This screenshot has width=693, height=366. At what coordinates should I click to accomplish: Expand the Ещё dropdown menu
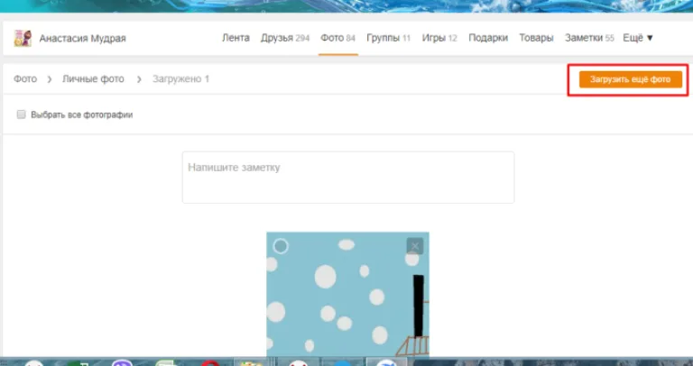pyautogui.click(x=638, y=38)
